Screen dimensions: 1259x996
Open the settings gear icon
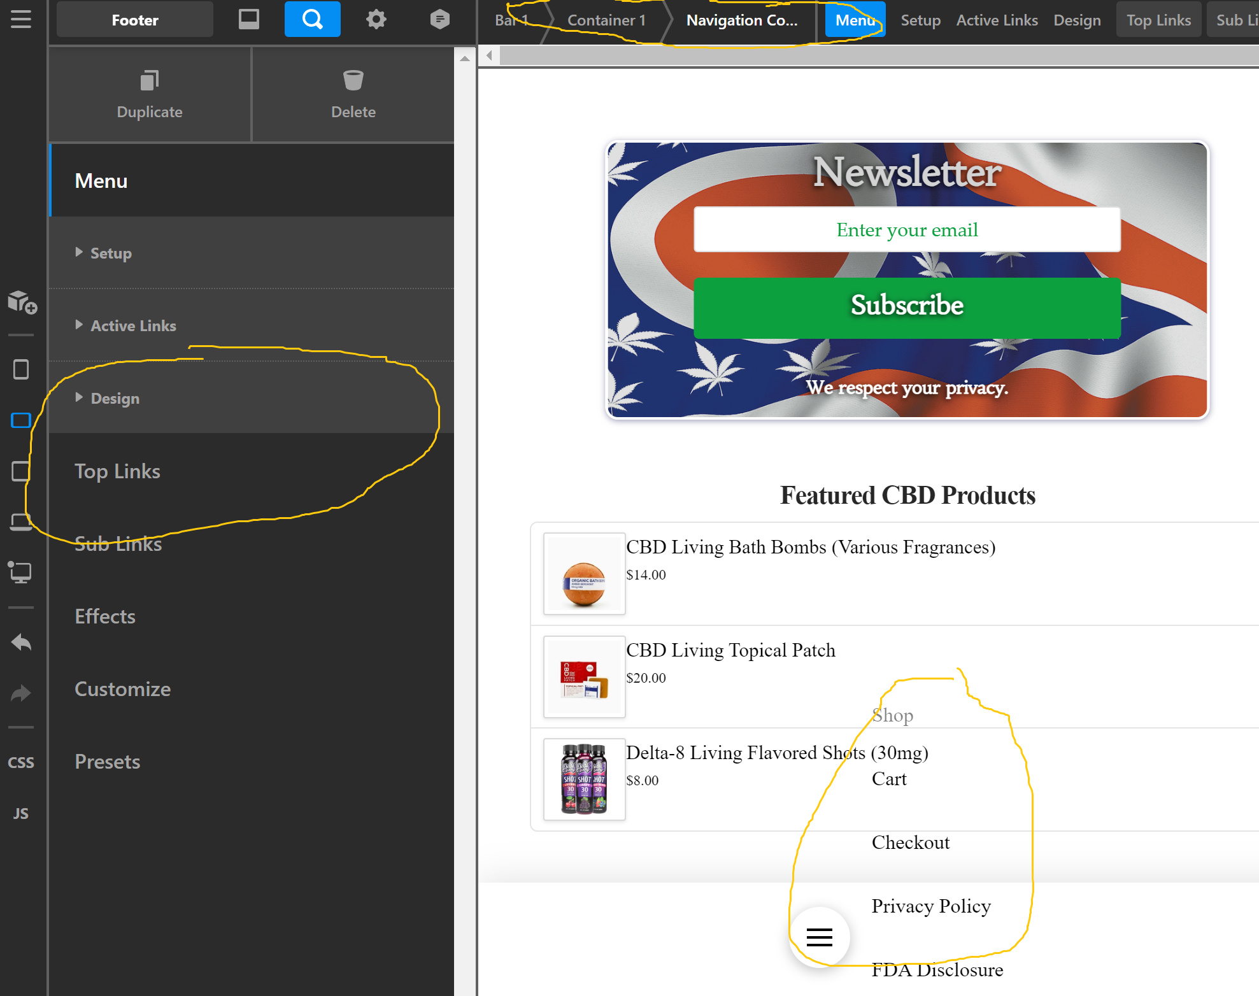tap(376, 19)
